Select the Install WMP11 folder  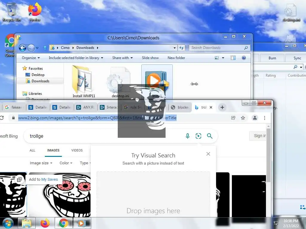pyautogui.click(x=84, y=82)
